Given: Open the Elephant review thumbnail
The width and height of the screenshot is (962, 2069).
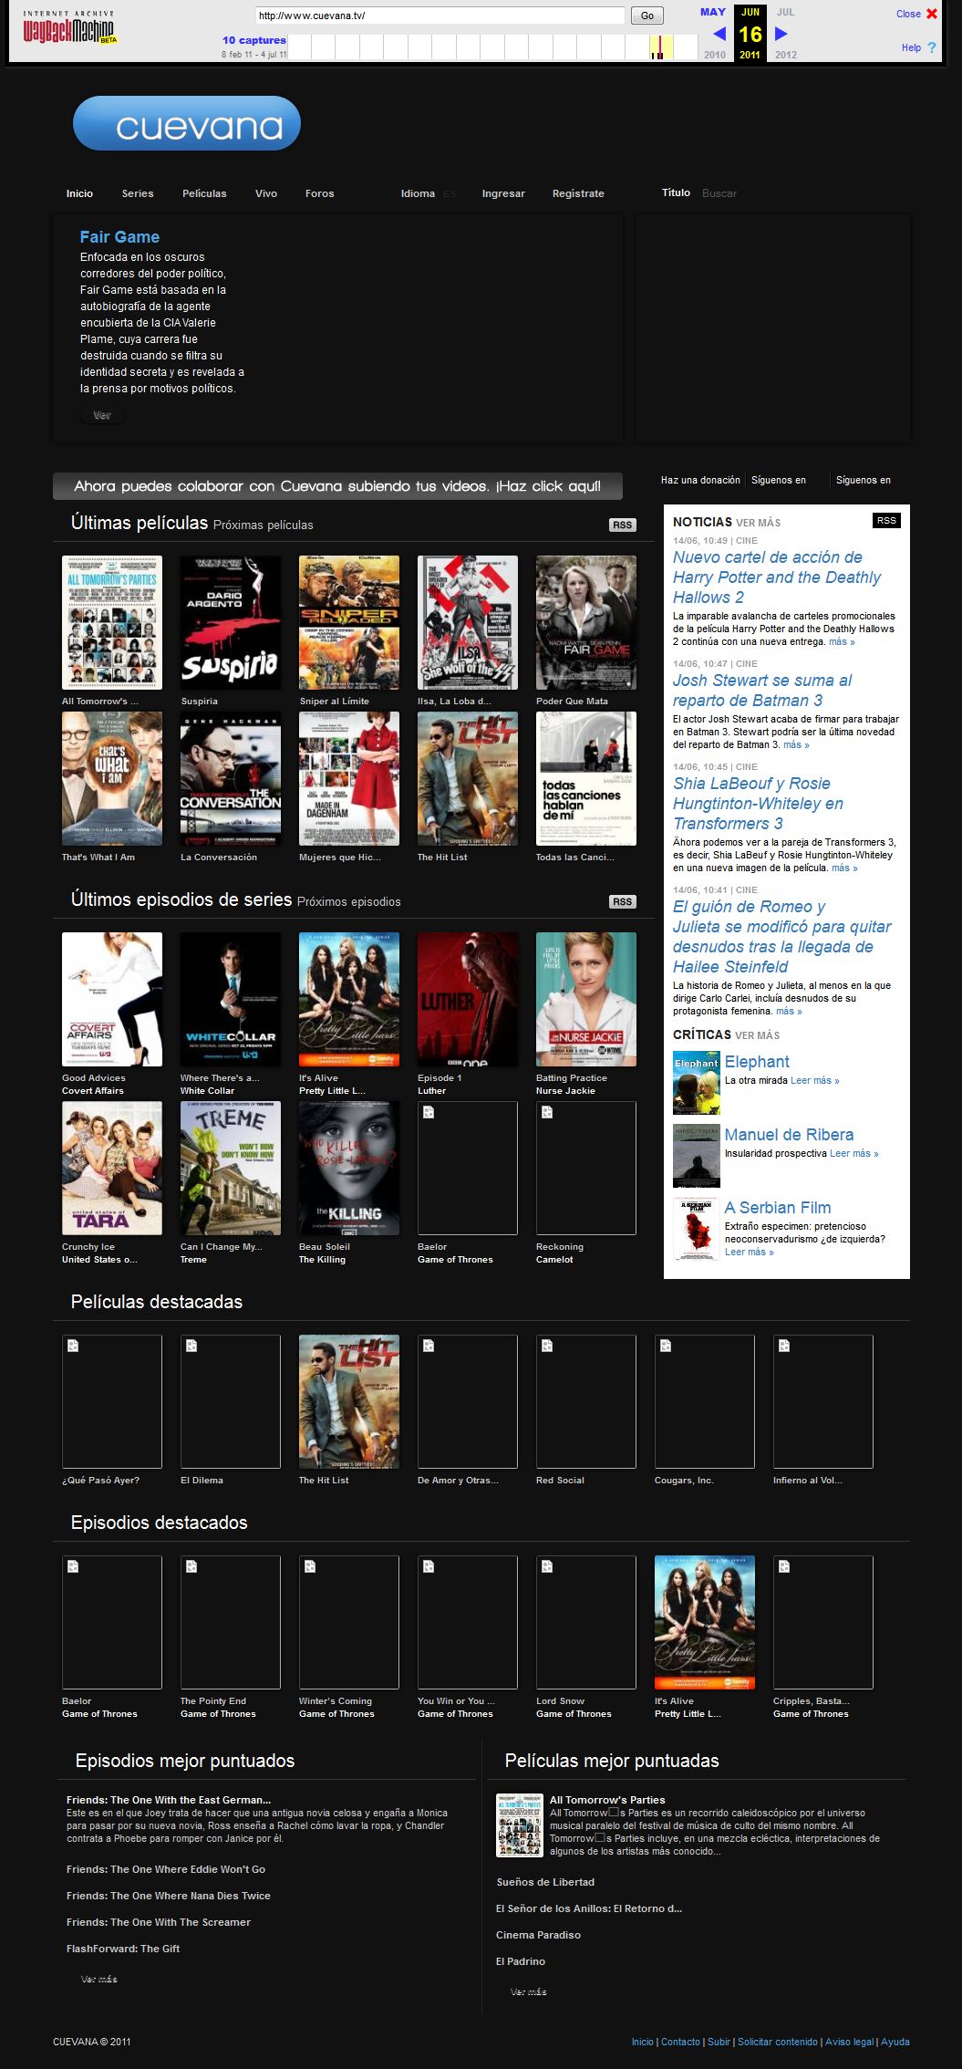Looking at the screenshot, I should (697, 1083).
